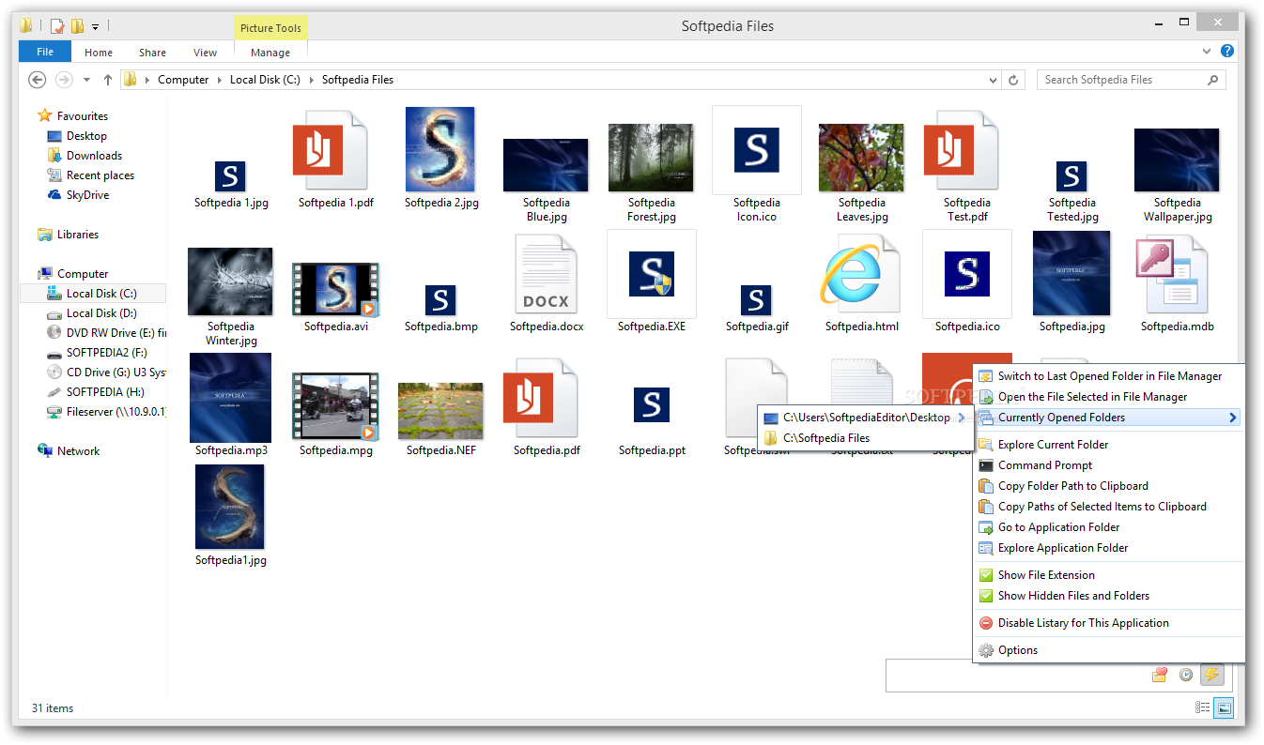Choose Copy Paths of Selected Items to Clipboard
The width and height of the screenshot is (1264, 745).
[1102, 507]
